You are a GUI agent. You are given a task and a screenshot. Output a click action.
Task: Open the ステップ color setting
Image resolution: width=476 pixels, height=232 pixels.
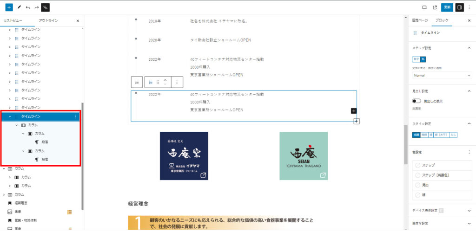442,165
